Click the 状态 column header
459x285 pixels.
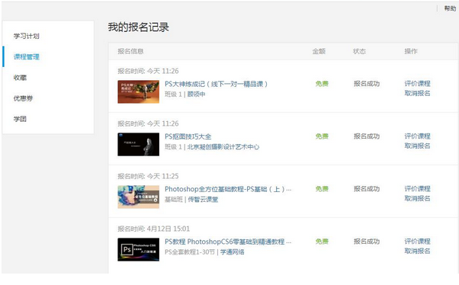tap(359, 52)
